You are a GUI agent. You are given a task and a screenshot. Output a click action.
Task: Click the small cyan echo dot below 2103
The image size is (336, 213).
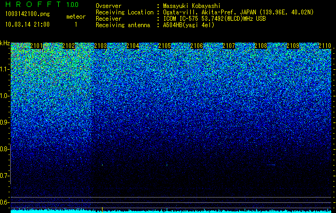coord(102,165)
